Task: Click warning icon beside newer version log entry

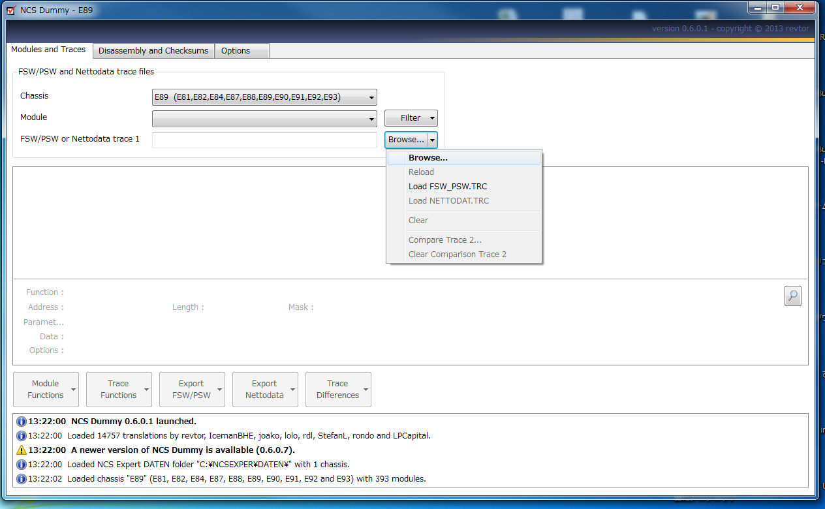Action: pyautogui.click(x=21, y=450)
